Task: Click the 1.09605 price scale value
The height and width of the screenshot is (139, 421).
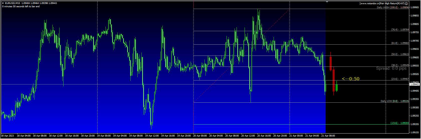Action: pos(415,58)
